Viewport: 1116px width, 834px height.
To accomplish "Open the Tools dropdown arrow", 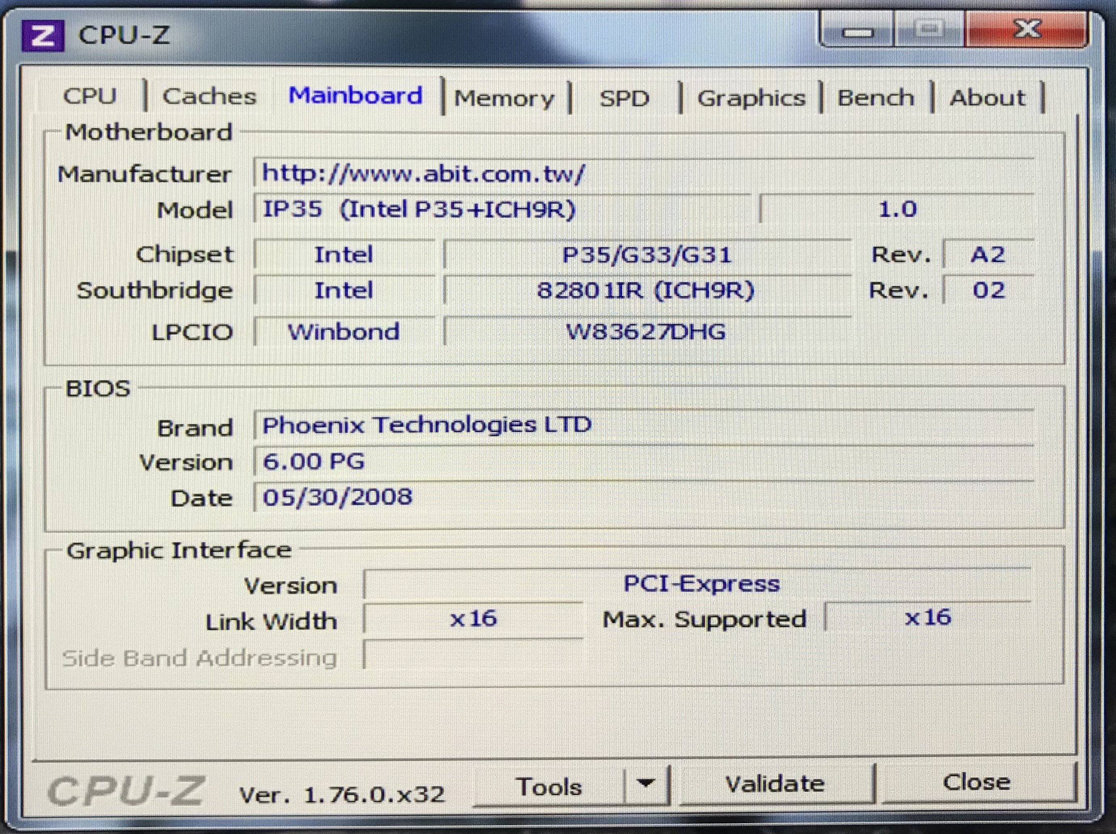I will coord(645,783).
